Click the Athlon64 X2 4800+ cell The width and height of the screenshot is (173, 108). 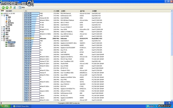coord(45,34)
